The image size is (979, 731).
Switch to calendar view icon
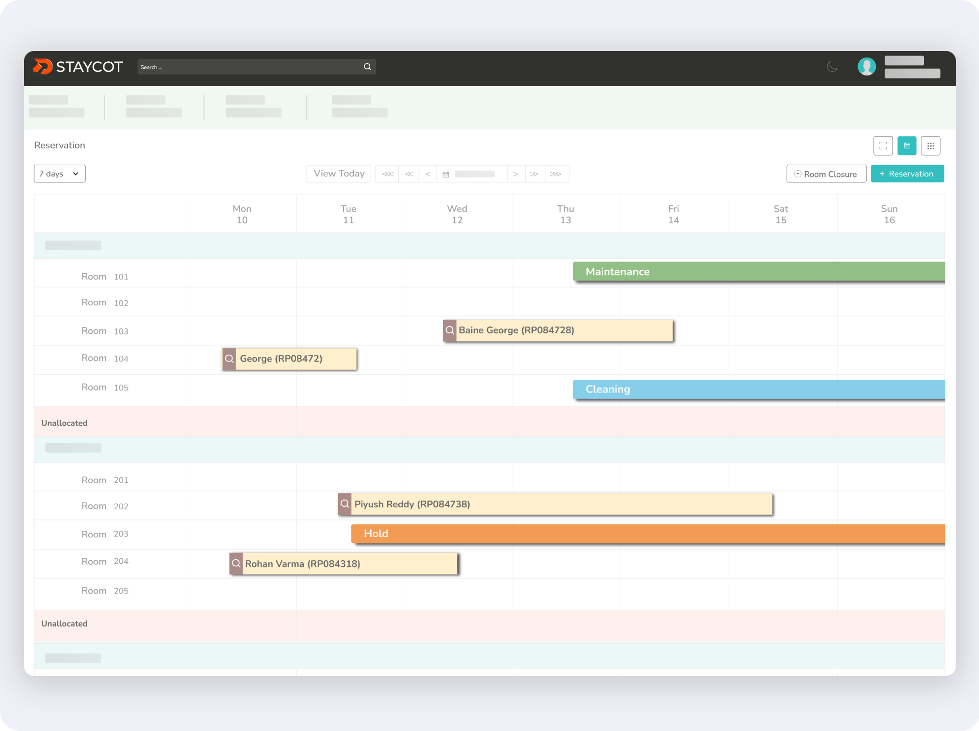pos(907,146)
